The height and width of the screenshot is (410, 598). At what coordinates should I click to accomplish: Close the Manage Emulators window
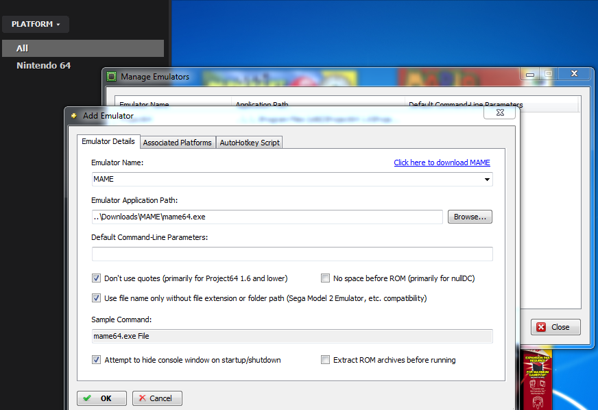575,73
